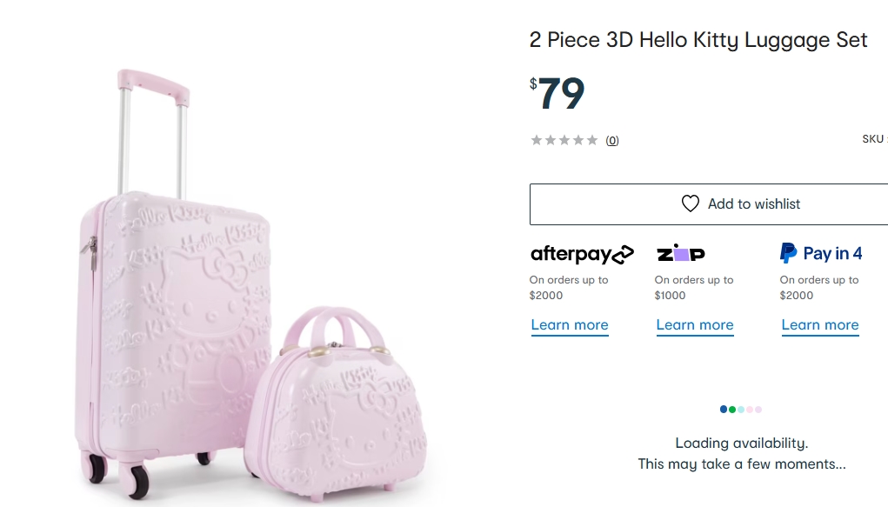888x507 pixels.
Task: Open Learn more under Afterpay
Action: (x=570, y=325)
